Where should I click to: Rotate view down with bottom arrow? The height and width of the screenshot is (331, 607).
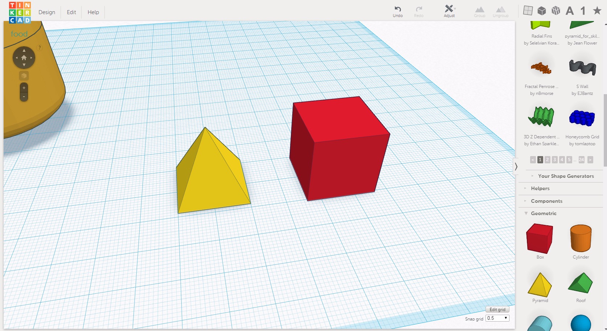pyautogui.click(x=24, y=65)
